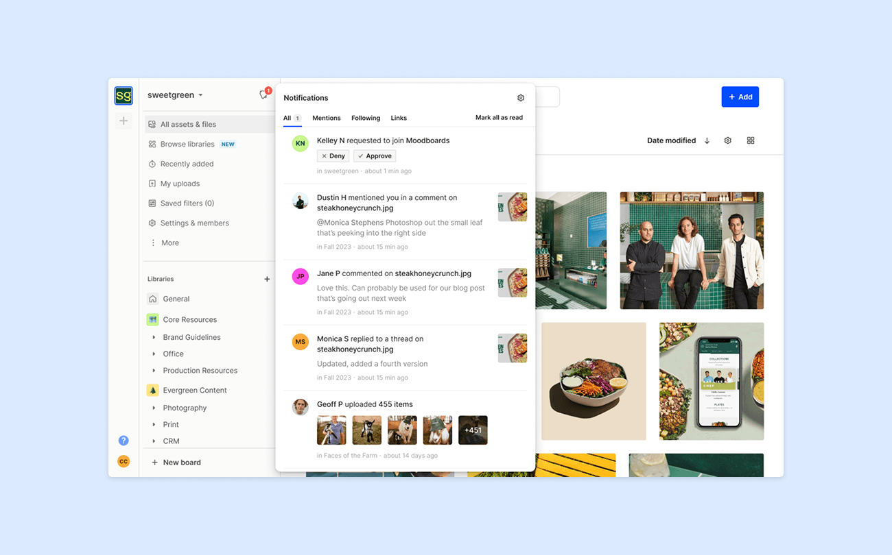
Task: Open thumbnail in Jane P's comment notification
Action: (x=513, y=282)
